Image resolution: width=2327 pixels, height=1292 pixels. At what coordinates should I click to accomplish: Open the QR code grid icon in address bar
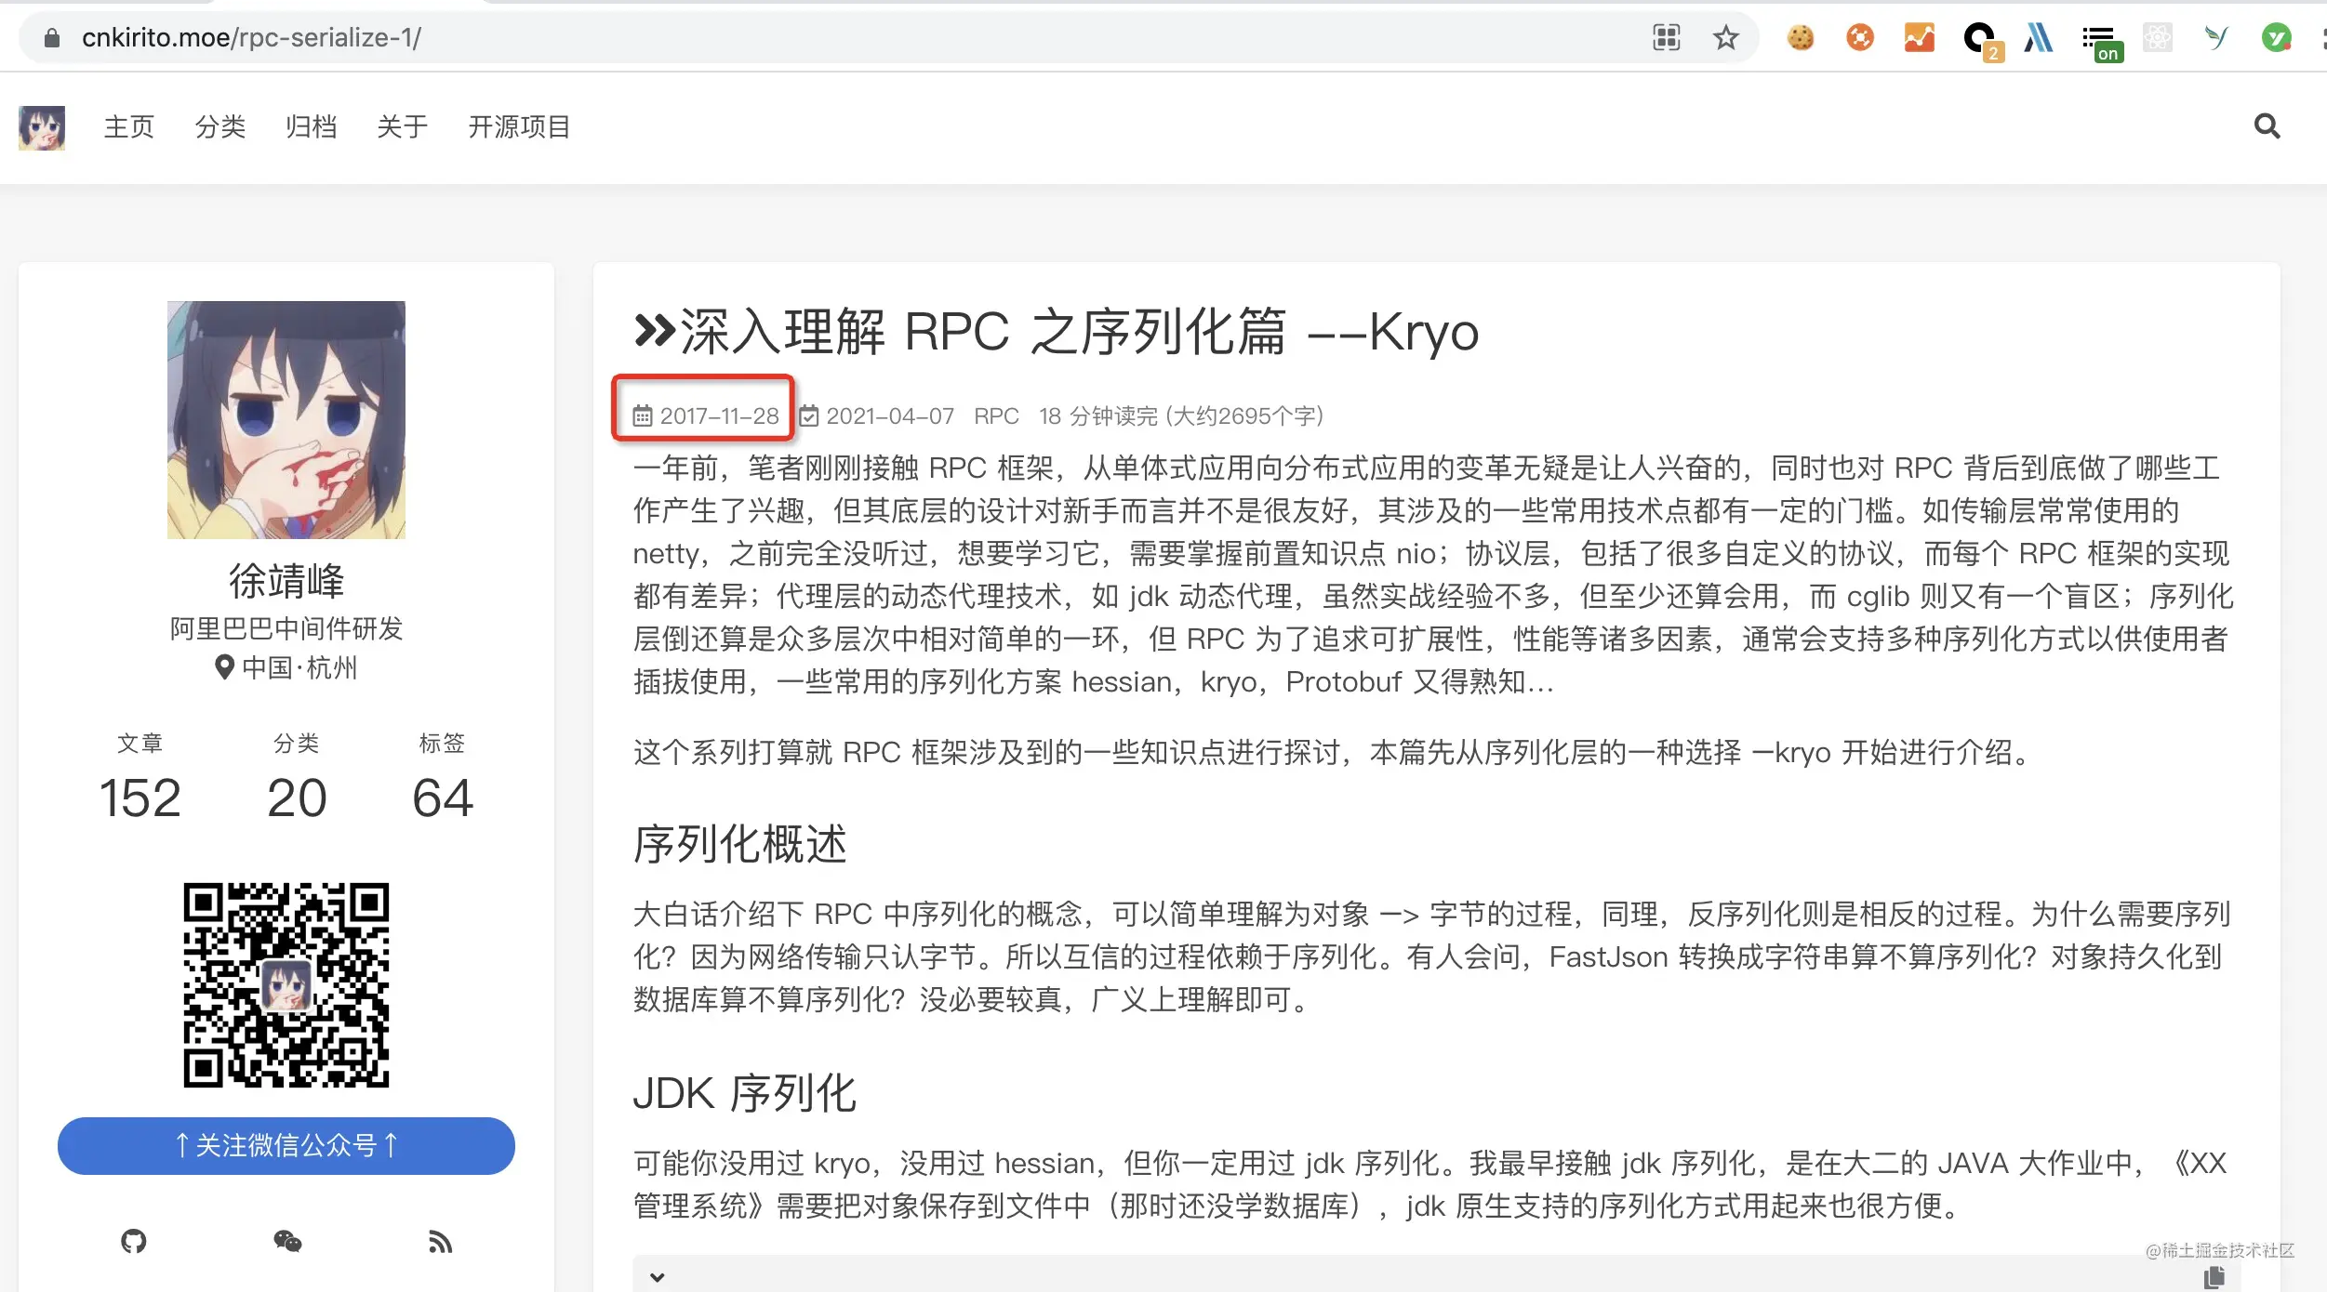click(x=1667, y=38)
